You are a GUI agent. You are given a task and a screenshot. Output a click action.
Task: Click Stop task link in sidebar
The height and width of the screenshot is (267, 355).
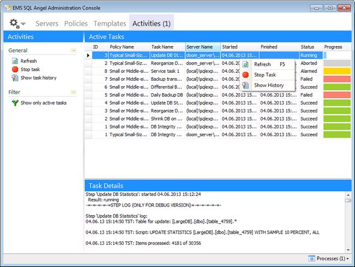coord(30,69)
